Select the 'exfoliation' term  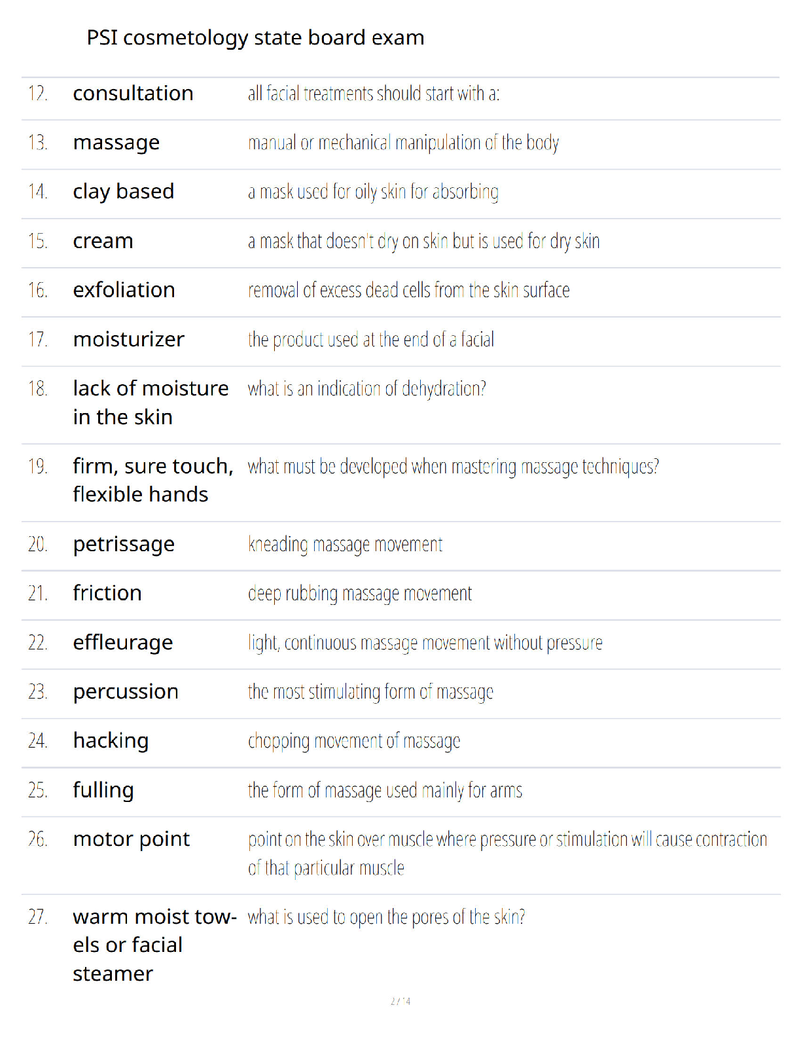[124, 290]
